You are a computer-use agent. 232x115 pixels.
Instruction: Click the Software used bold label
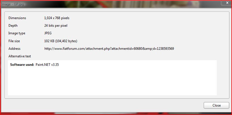(x=22, y=65)
